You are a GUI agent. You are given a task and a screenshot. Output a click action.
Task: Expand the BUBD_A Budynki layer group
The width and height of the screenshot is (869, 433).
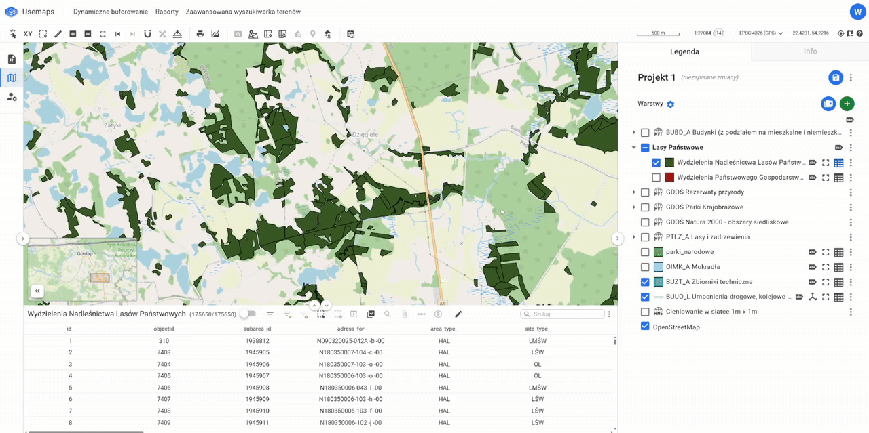coord(634,133)
